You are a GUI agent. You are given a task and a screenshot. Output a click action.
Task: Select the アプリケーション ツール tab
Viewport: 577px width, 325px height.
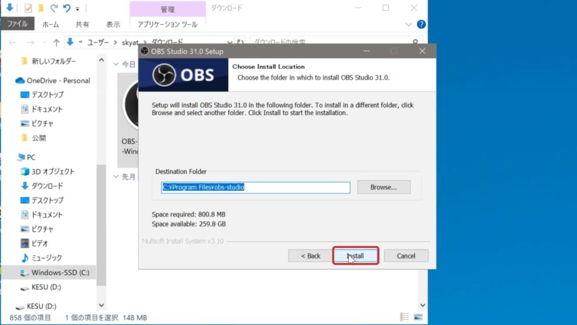coord(167,24)
